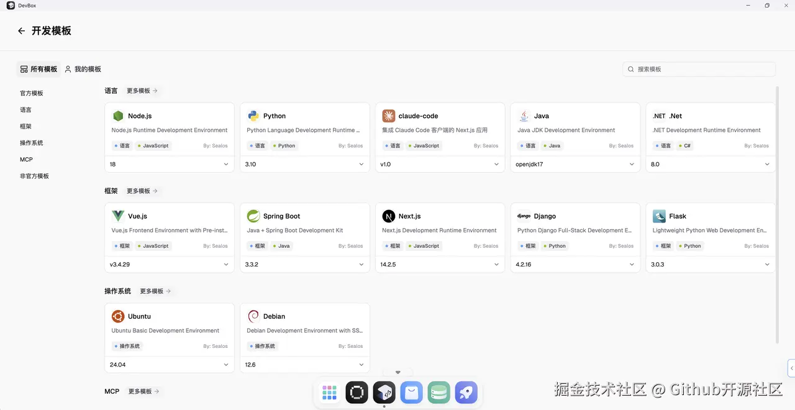This screenshot has width=795, height=410.
Task: Click the JavaScript tag on Node.js card
Action: [x=153, y=146]
